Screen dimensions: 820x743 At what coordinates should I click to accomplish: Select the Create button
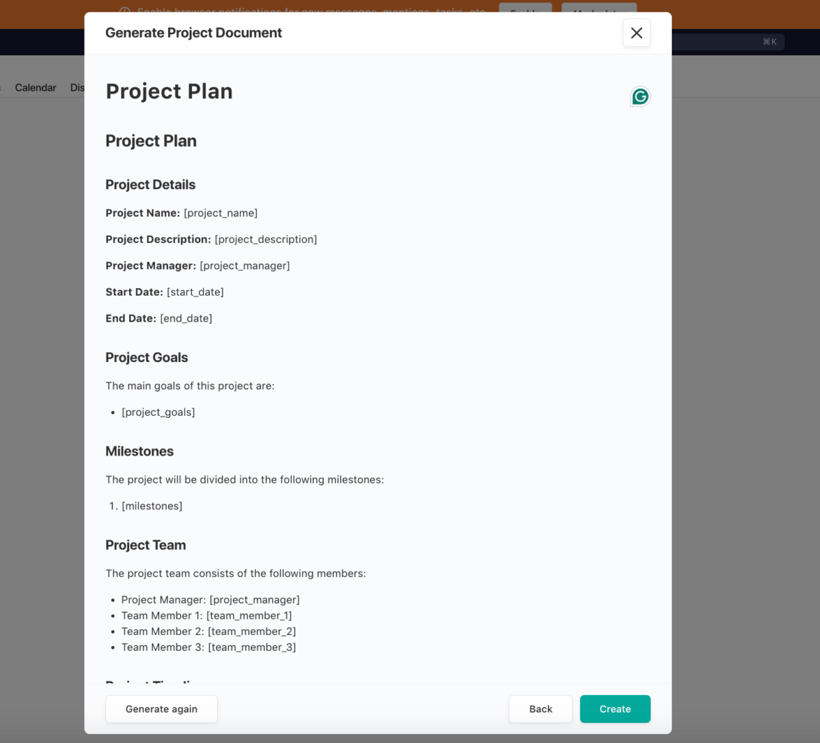click(x=614, y=709)
